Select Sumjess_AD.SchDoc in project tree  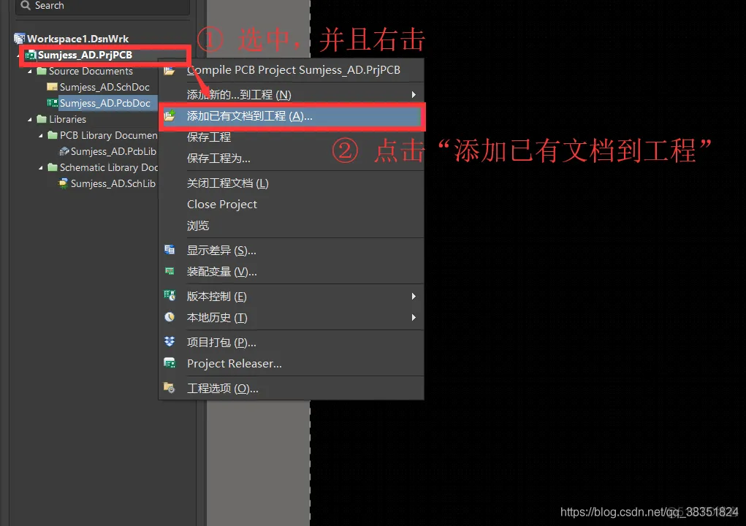tap(104, 87)
